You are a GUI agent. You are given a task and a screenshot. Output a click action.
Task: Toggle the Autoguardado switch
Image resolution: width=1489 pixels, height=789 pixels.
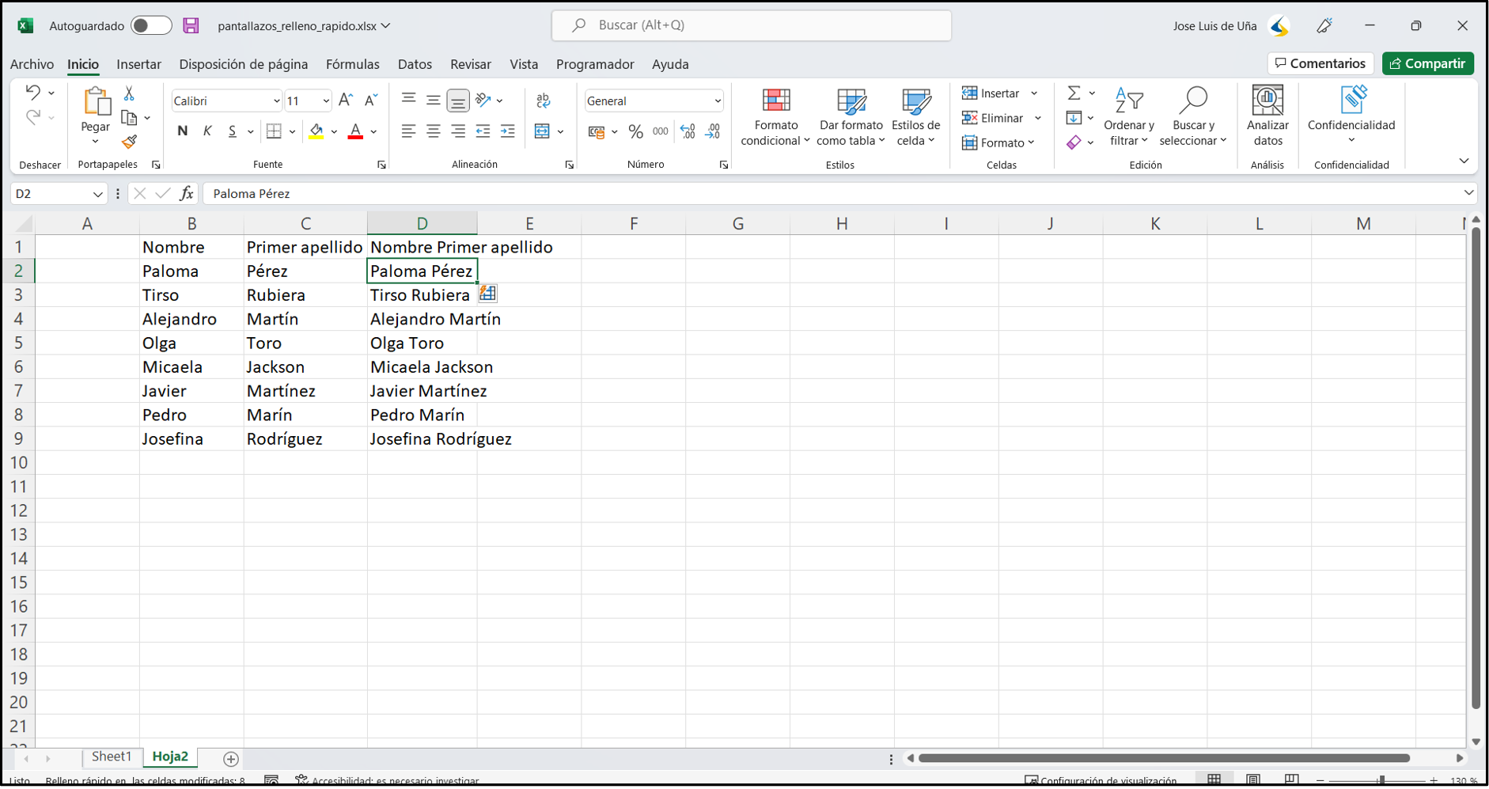150,25
